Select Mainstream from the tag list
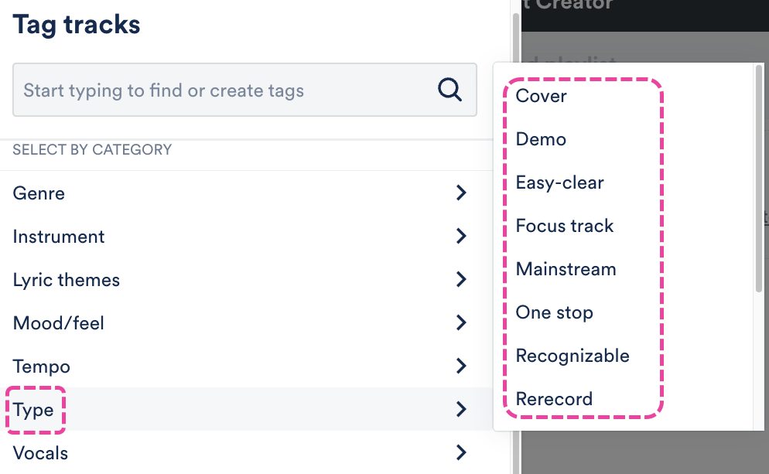769x474 pixels. [566, 269]
